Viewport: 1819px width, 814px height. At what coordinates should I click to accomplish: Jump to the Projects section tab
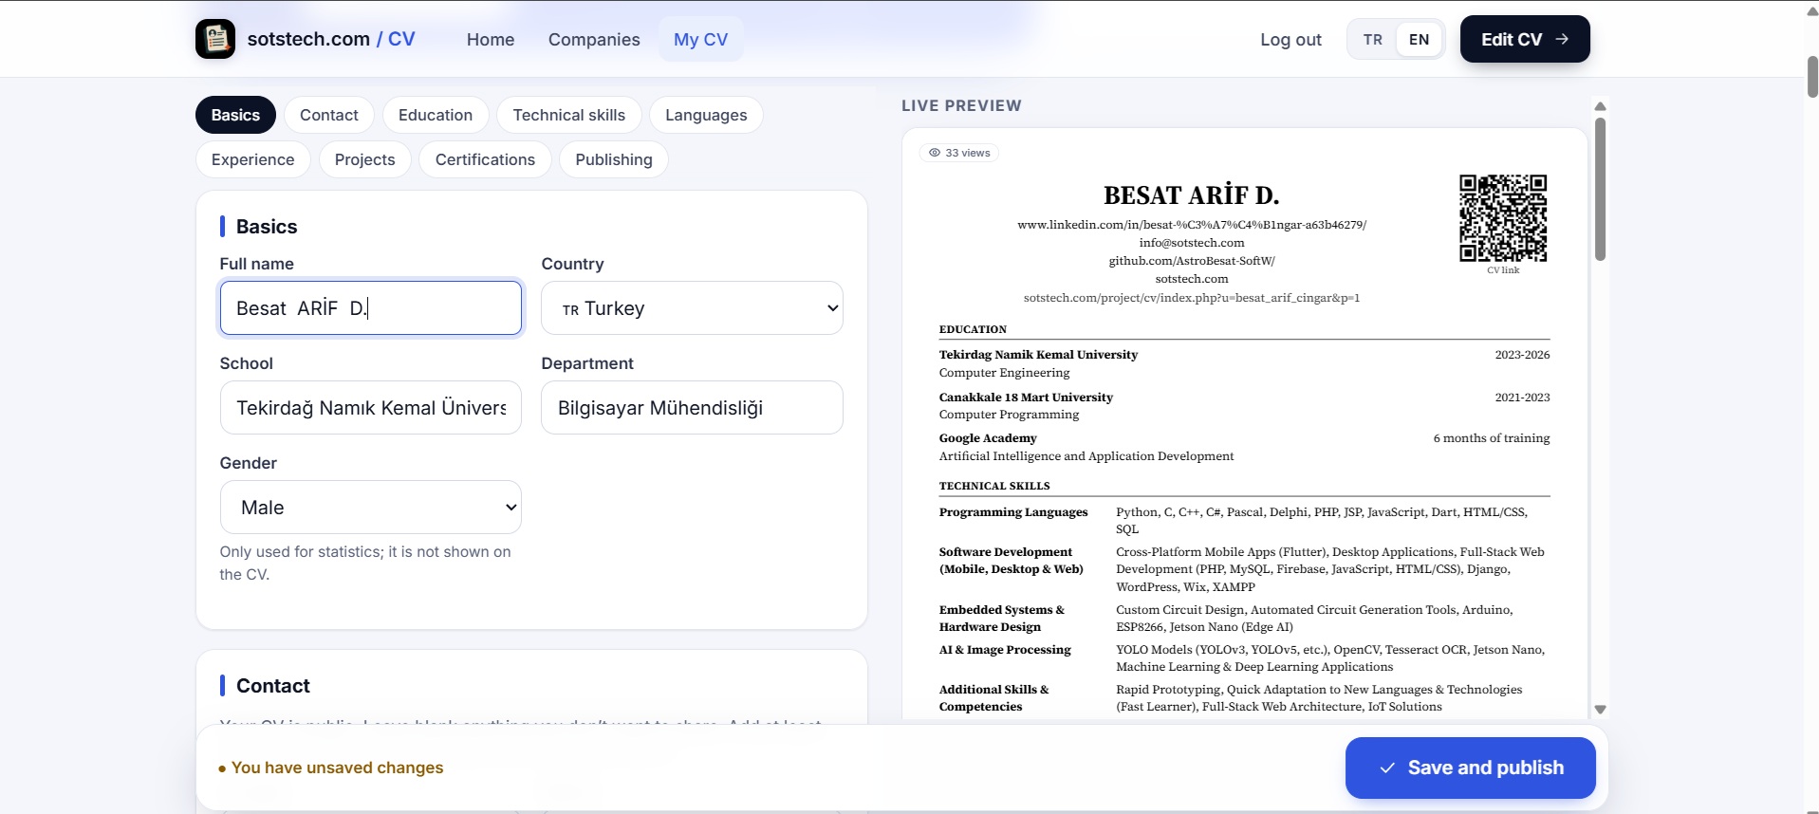coord(365,159)
